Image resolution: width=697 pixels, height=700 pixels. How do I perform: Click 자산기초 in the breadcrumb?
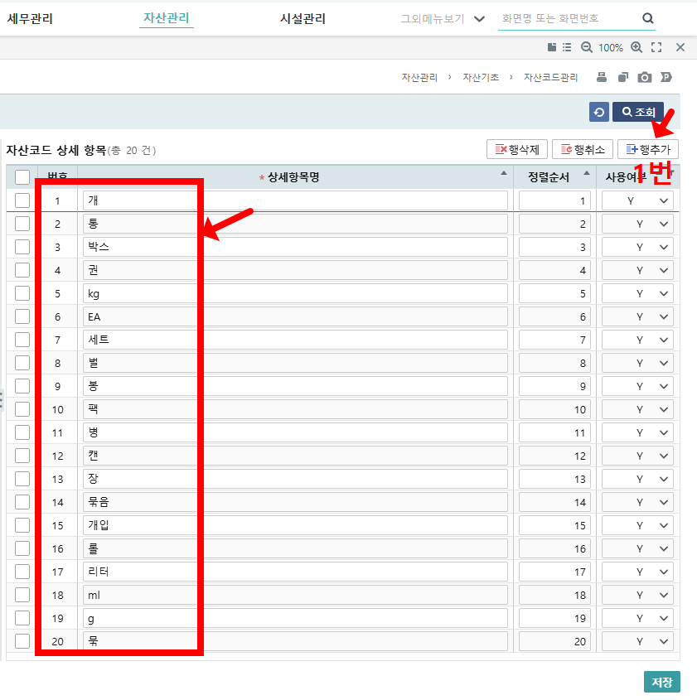click(x=481, y=77)
